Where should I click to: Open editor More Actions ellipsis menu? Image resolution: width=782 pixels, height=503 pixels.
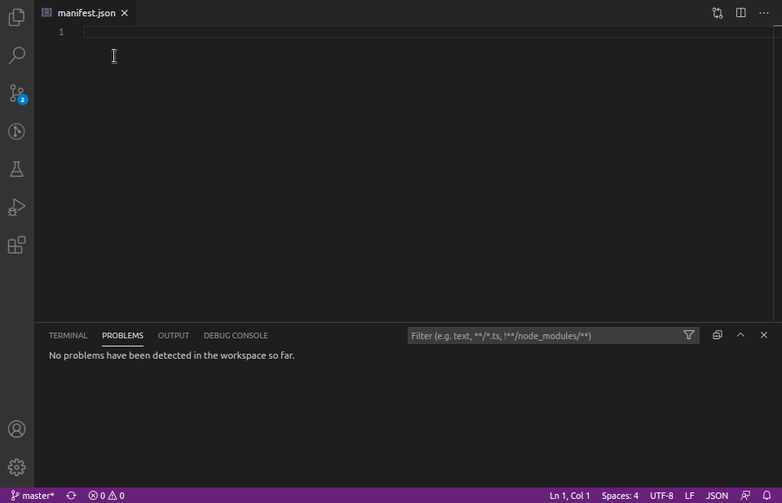pos(764,13)
